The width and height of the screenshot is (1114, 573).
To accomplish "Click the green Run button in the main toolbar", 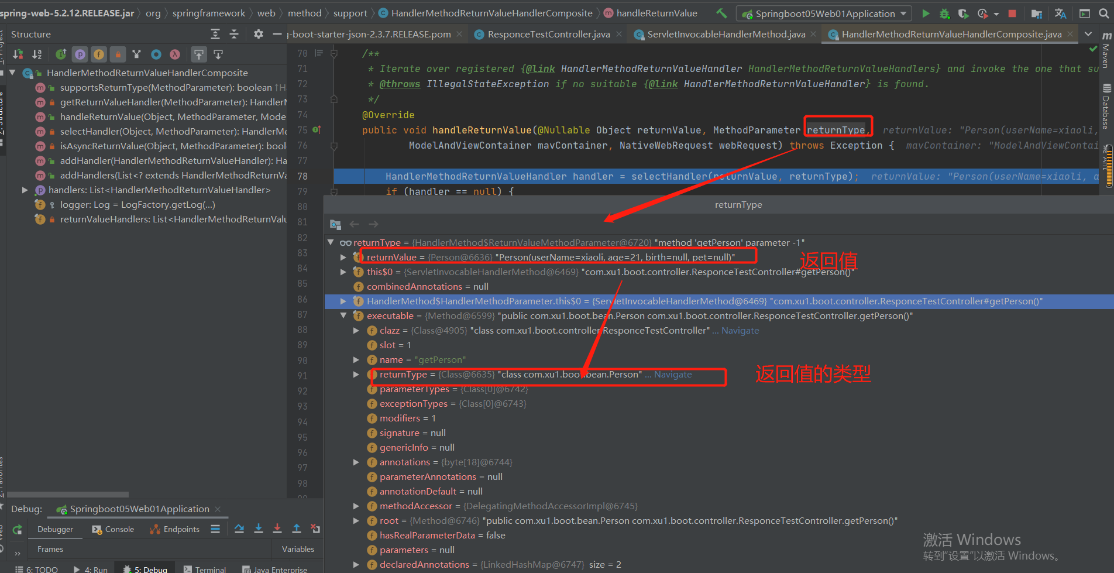I will pos(926,13).
